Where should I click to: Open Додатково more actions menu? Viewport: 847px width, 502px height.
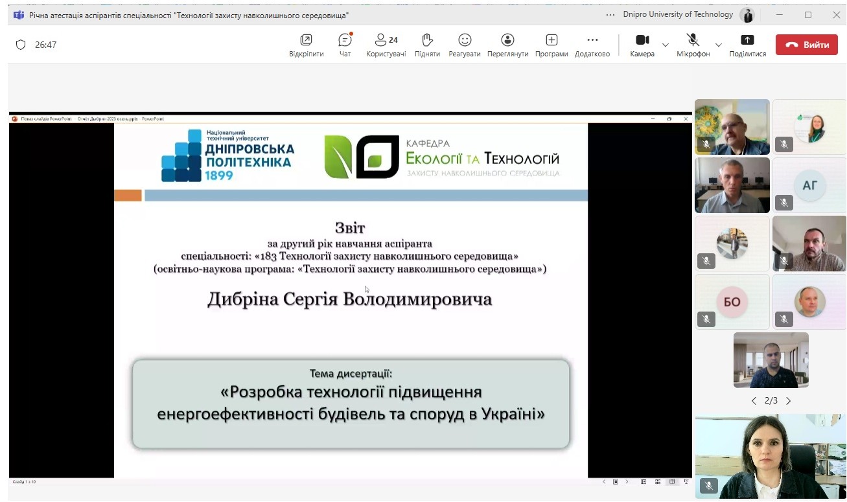(x=592, y=45)
